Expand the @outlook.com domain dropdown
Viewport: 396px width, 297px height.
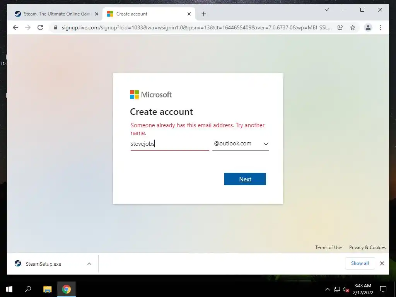click(241, 144)
